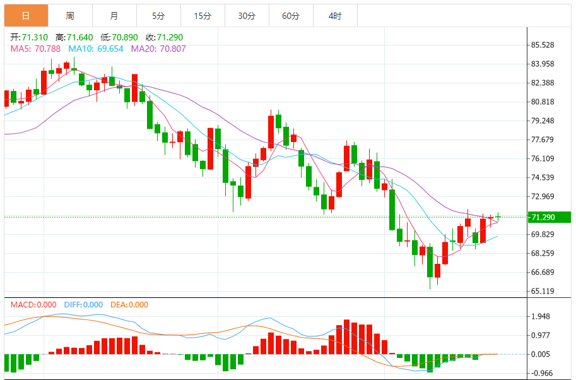
Task: Click the 开:71.310 open price value
Action: pyautogui.click(x=29, y=37)
